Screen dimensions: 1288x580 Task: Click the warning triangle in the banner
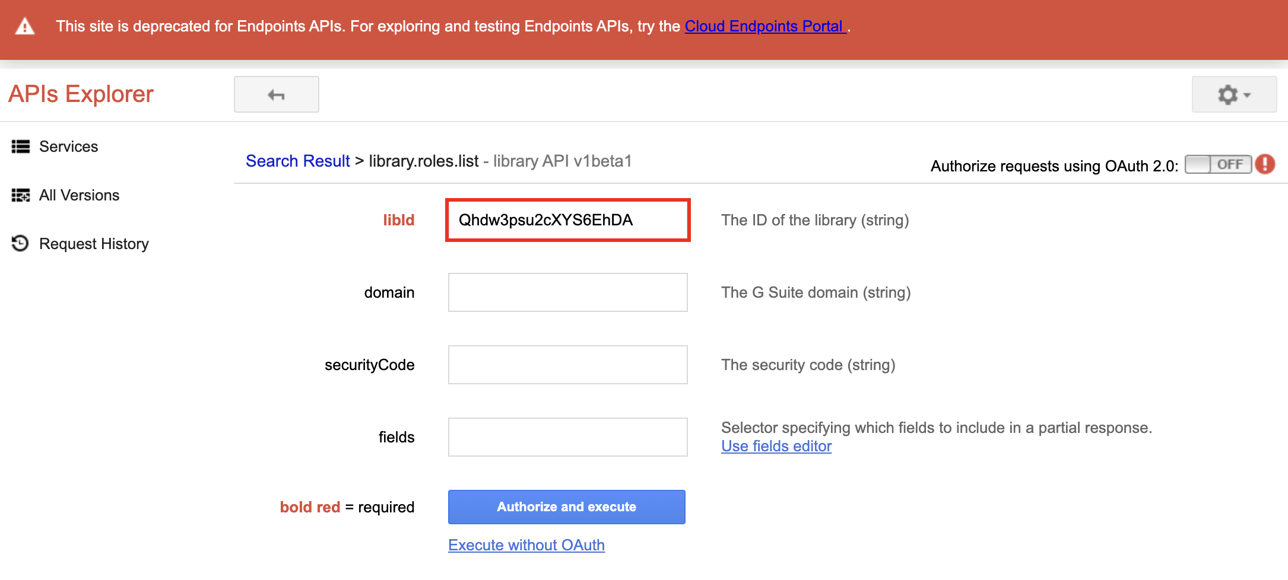pos(24,26)
